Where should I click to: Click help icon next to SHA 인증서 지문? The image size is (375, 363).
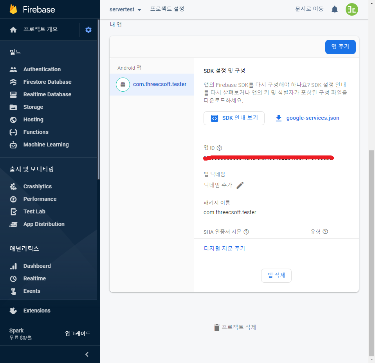(246, 232)
